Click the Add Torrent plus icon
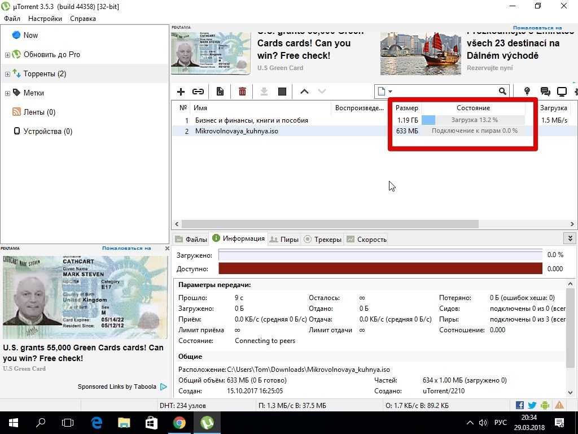The image size is (578, 434). point(181,92)
